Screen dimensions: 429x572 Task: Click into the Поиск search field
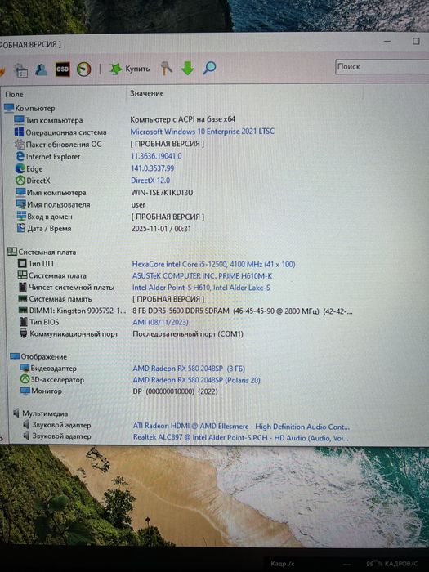coord(382,67)
